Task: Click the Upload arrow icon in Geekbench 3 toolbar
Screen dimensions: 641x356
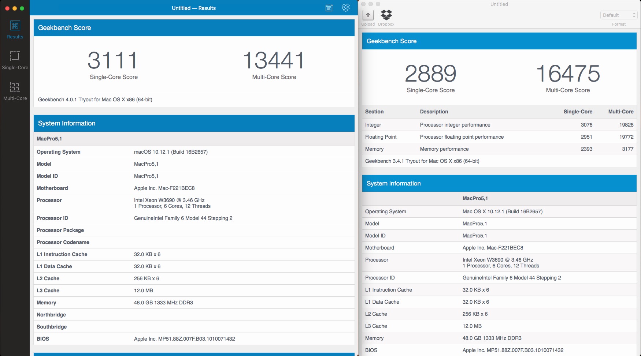Action: [368, 15]
